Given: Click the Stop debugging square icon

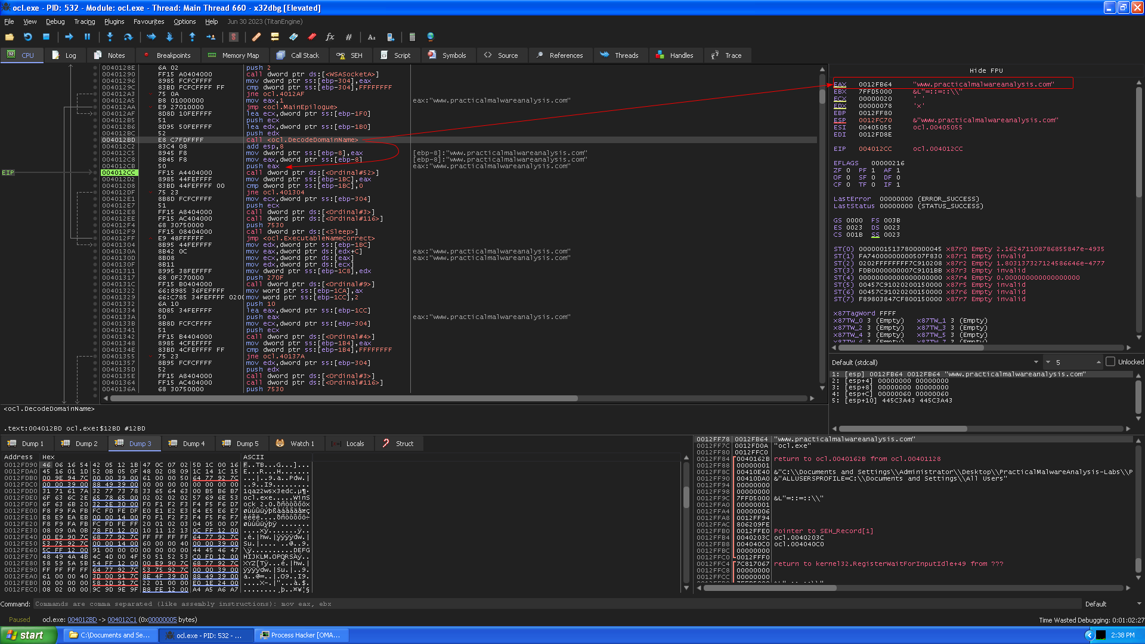Looking at the screenshot, I should point(46,37).
